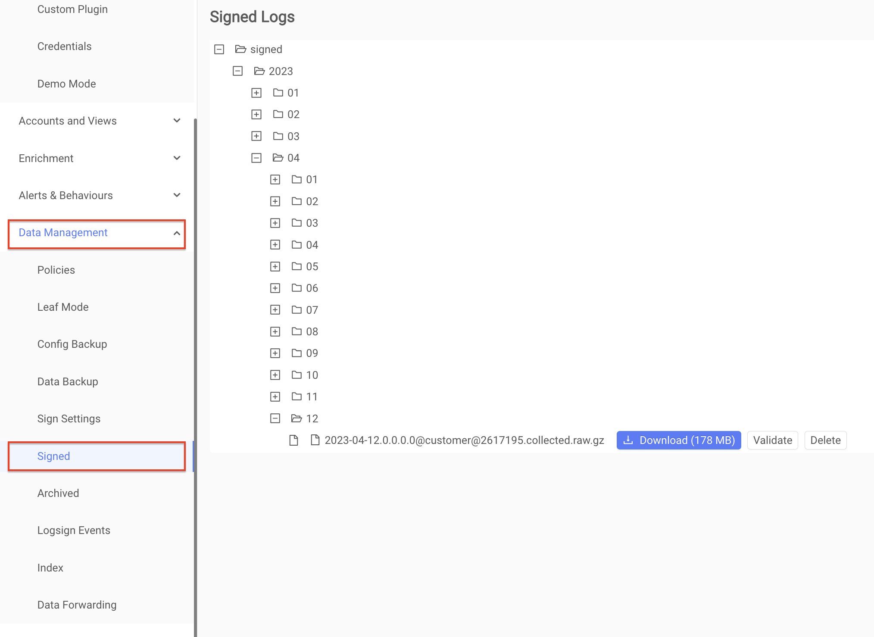
Task: Open Sign Settings page
Action: coord(69,418)
